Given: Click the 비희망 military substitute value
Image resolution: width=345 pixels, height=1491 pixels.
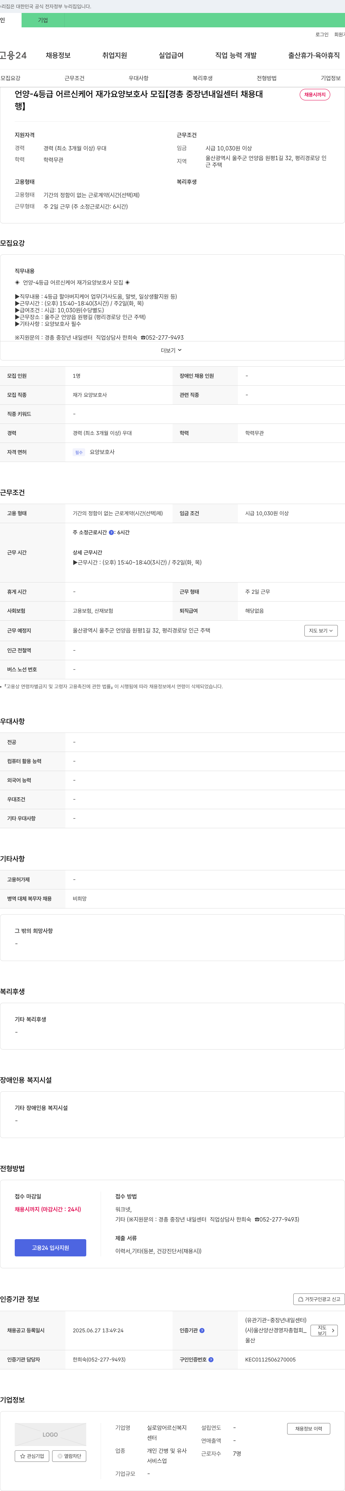Looking at the screenshot, I should click(80, 899).
